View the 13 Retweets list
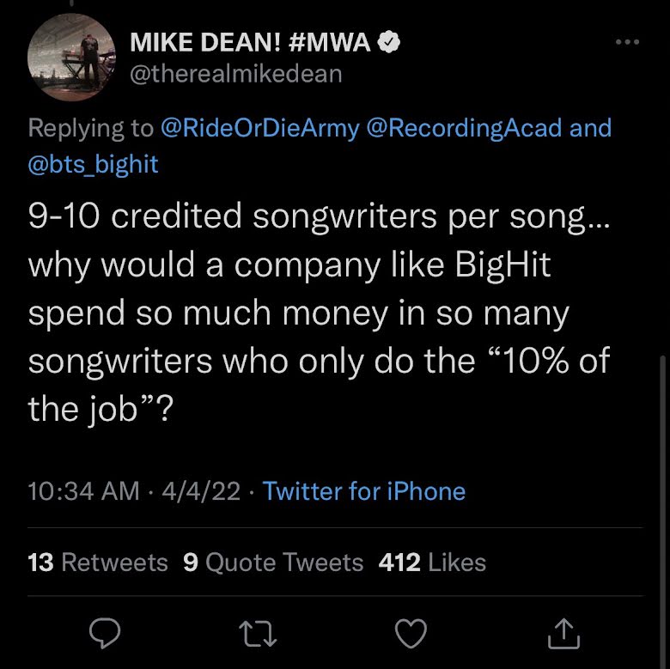 pos(98,563)
